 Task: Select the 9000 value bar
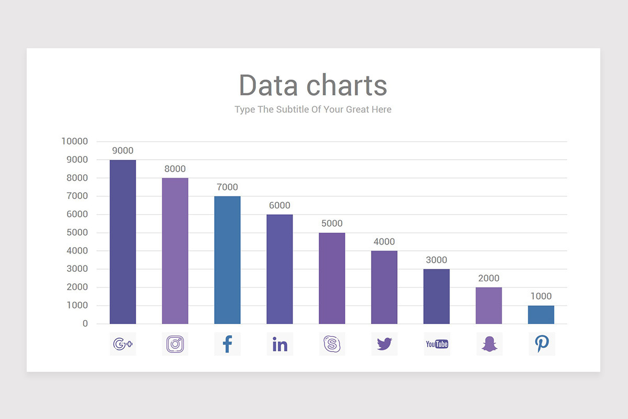click(122, 242)
